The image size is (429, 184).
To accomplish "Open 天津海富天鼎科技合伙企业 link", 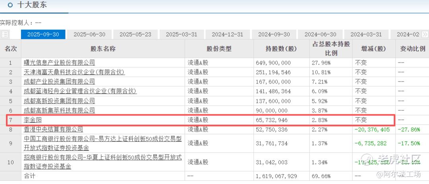I will (x=74, y=72).
